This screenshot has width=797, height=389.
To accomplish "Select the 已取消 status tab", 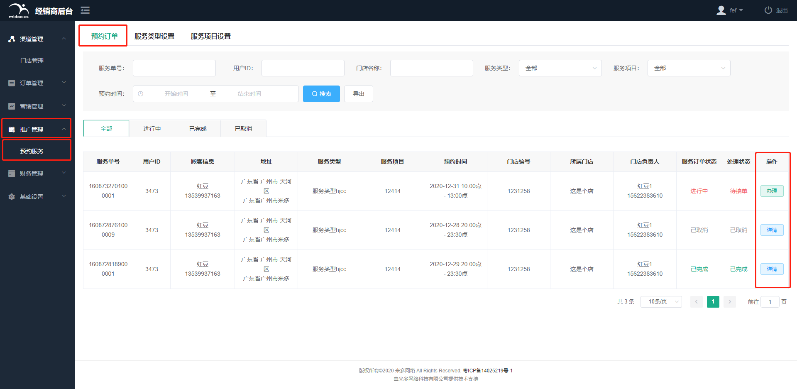I will coord(243,129).
